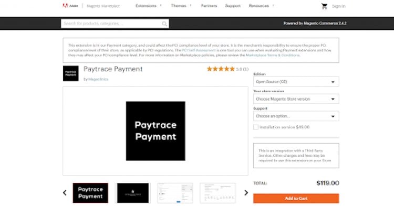The width and height of the screenshot is (394, 206).
Task: Show next gallery thumbnails arrow
Action: pos(246,192)
